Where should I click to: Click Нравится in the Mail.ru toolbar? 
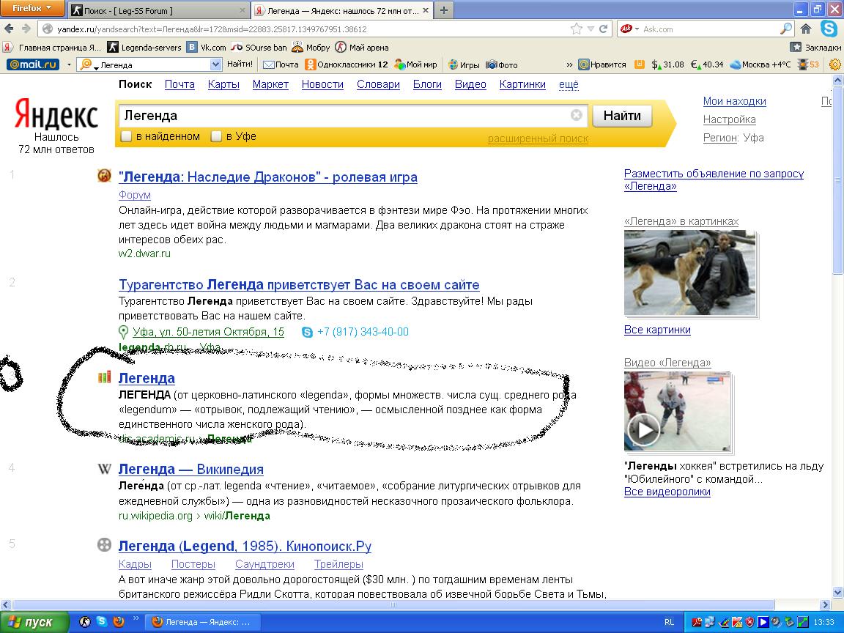(601, 64)
